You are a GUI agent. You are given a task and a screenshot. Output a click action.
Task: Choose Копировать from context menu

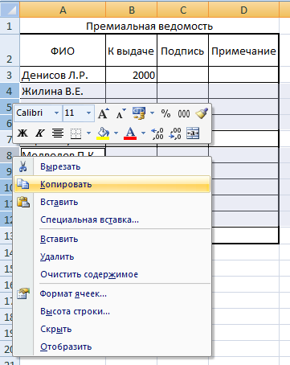coord(112,184)
